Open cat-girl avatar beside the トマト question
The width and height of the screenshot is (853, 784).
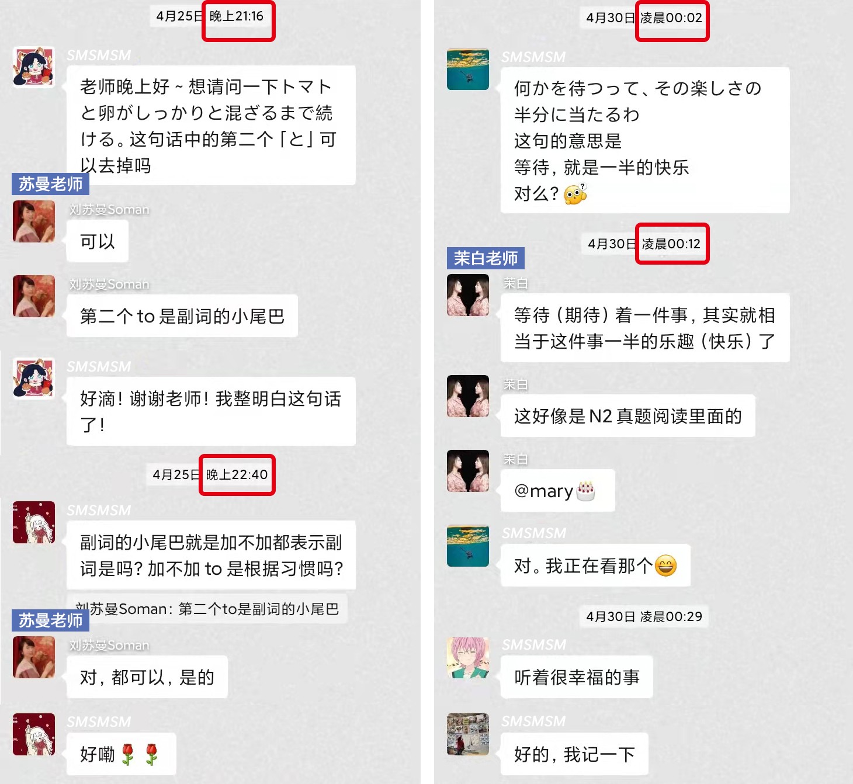pyautogui.click(x=34, y=67)
